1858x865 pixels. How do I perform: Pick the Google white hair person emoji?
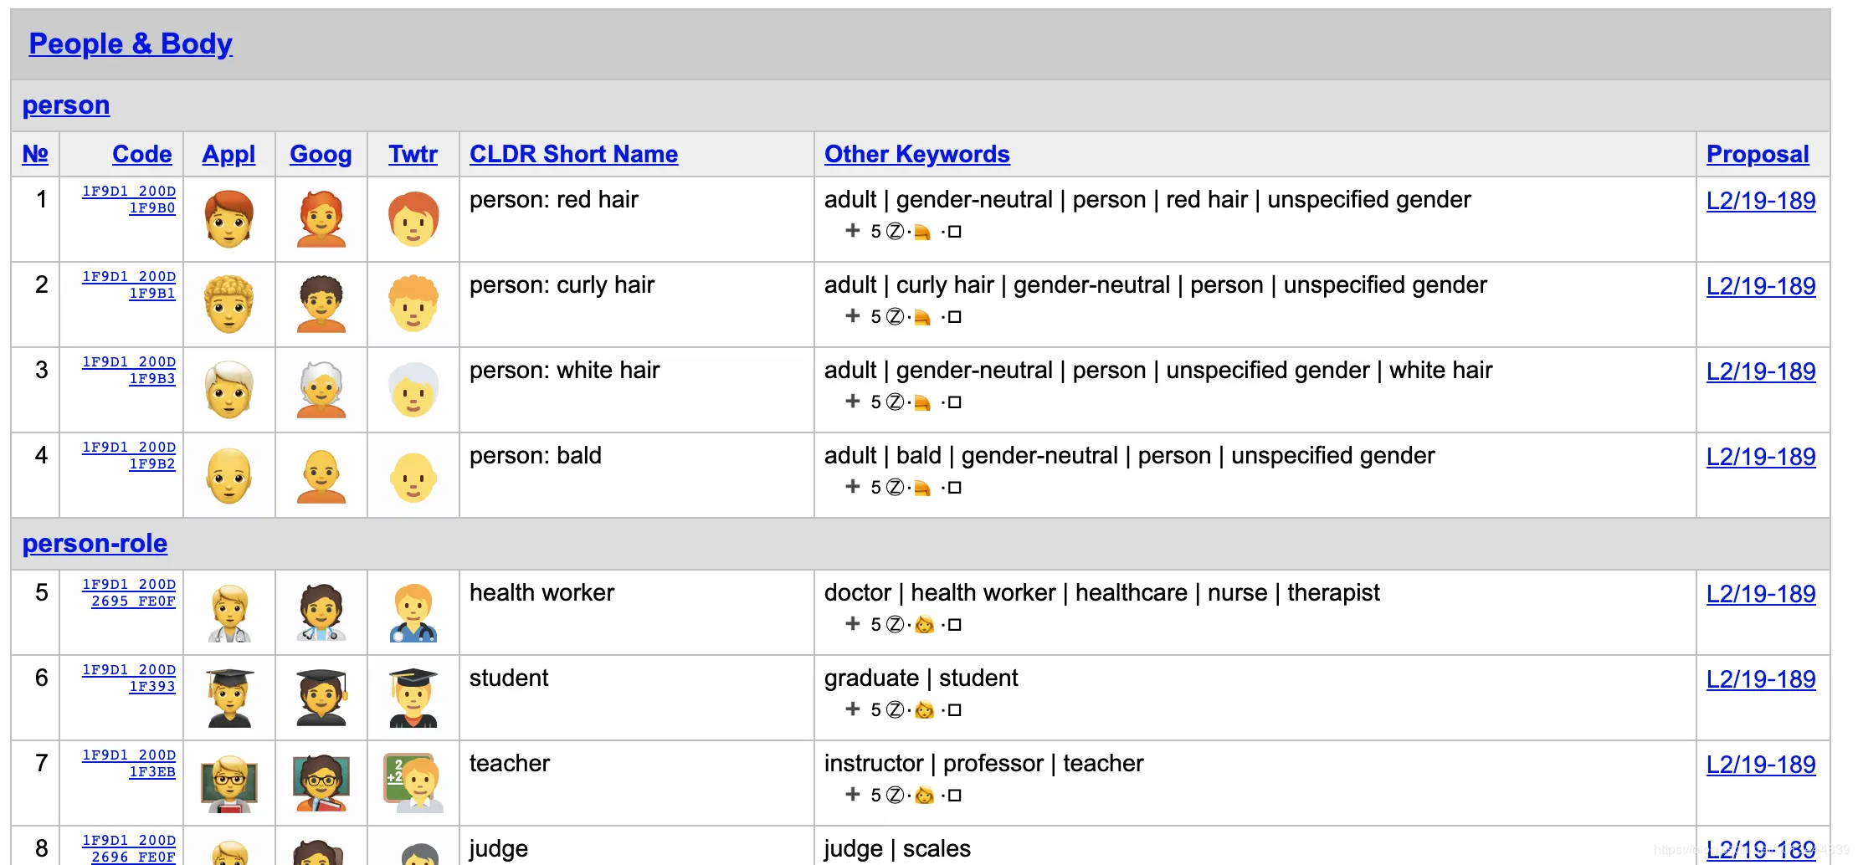[x=321, y=390]
